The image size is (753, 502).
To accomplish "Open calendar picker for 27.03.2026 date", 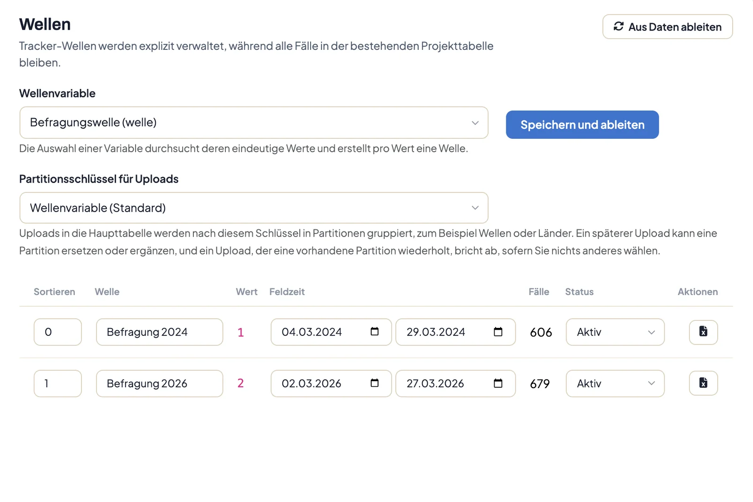I will coord(498,383).
